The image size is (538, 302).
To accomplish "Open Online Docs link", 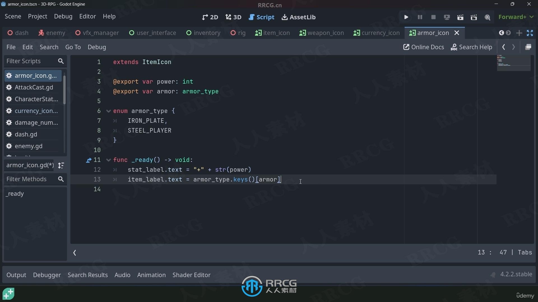I will pos(423,47).
